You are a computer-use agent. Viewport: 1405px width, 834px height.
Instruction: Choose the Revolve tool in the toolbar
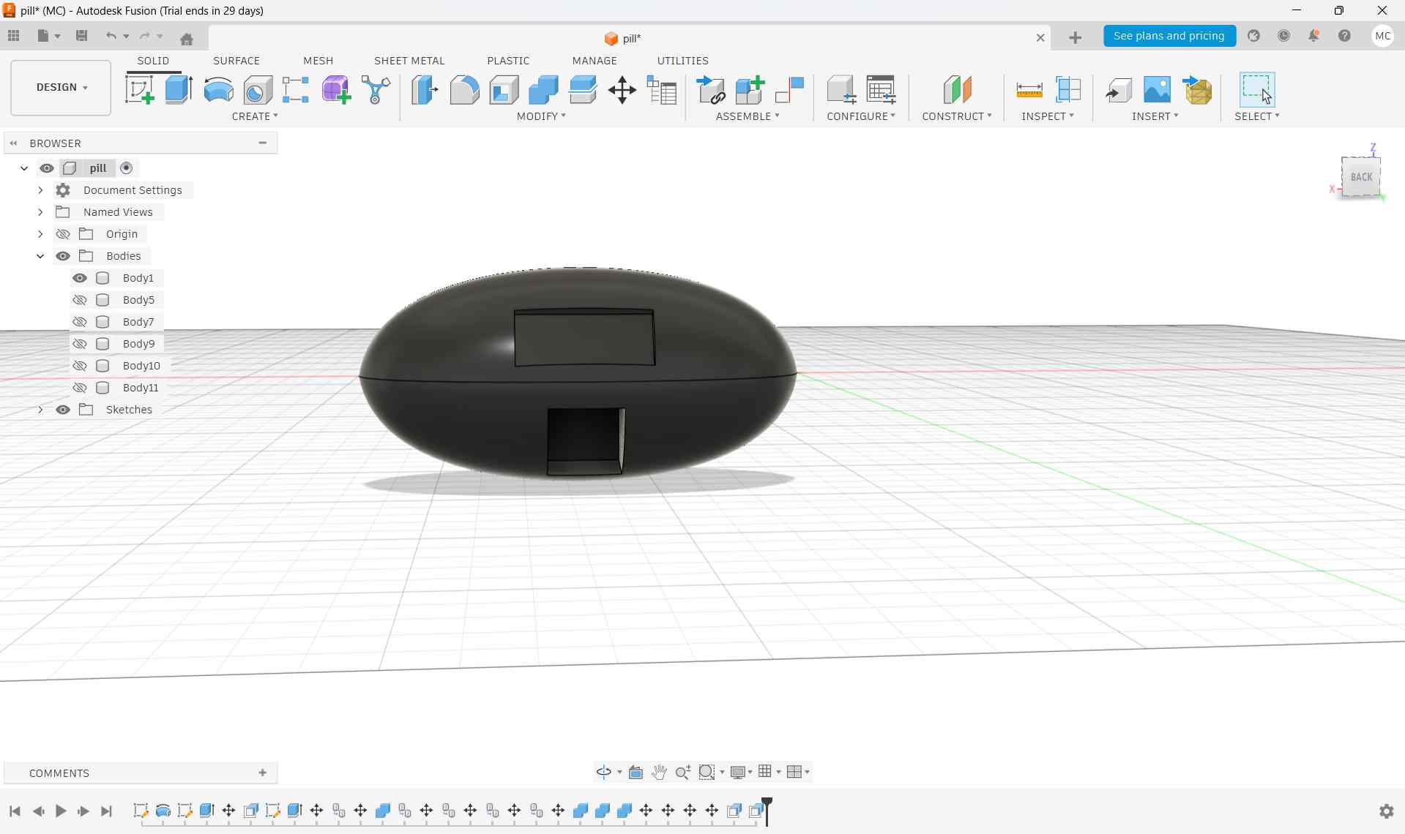point(218,90)
